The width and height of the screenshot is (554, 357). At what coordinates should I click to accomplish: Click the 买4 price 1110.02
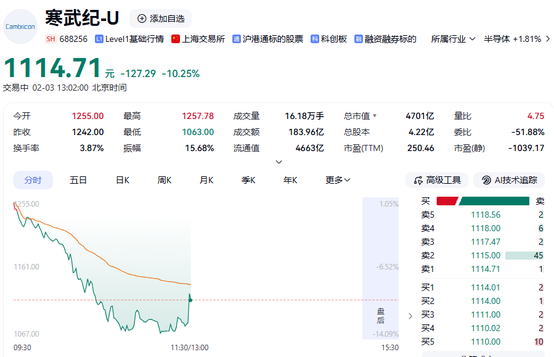(486, 328)
